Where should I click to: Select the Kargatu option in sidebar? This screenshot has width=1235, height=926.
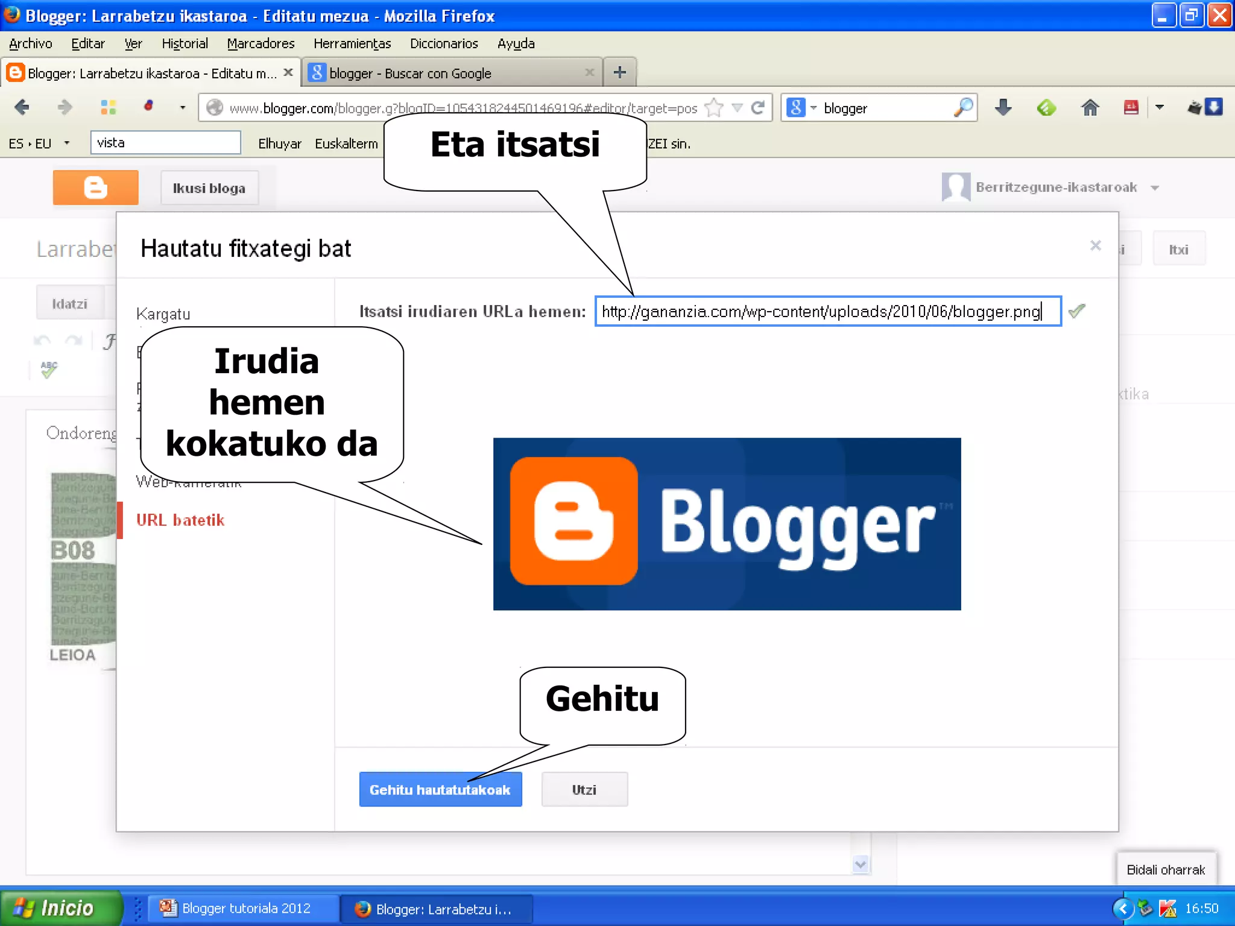click(163, 313)
